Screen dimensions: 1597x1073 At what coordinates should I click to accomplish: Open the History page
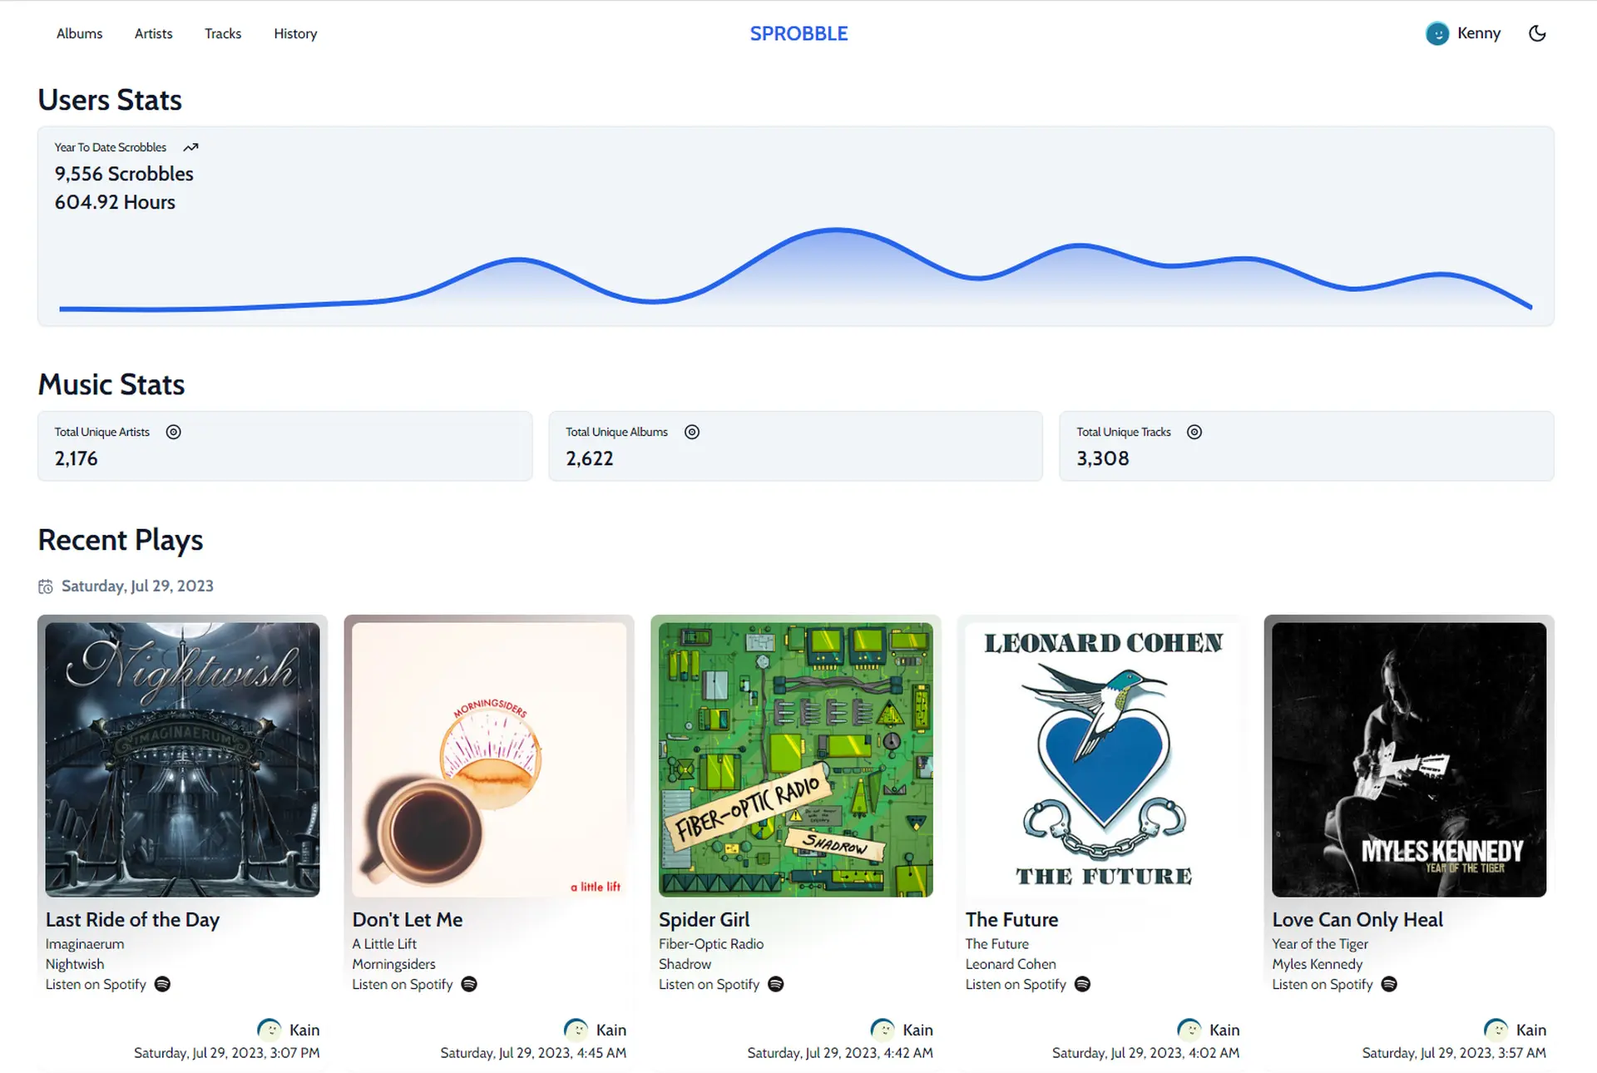(x=295, y=33)
